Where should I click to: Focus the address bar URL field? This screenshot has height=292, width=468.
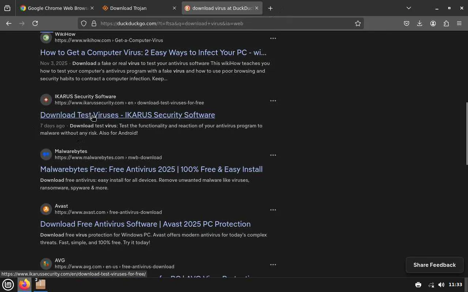pos(221,23)
